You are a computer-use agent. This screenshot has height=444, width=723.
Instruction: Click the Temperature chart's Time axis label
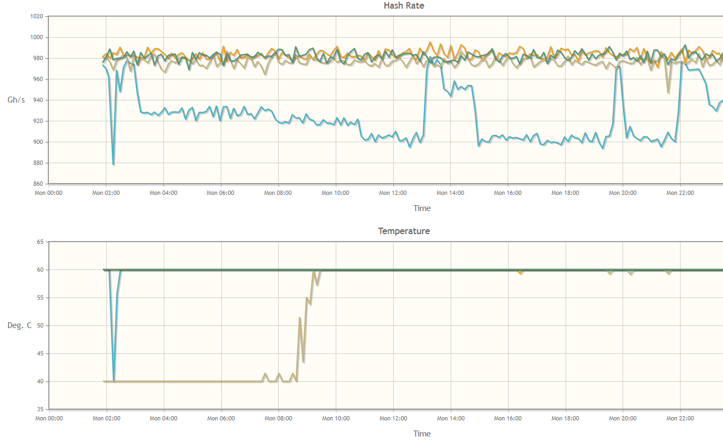[422, 433]
